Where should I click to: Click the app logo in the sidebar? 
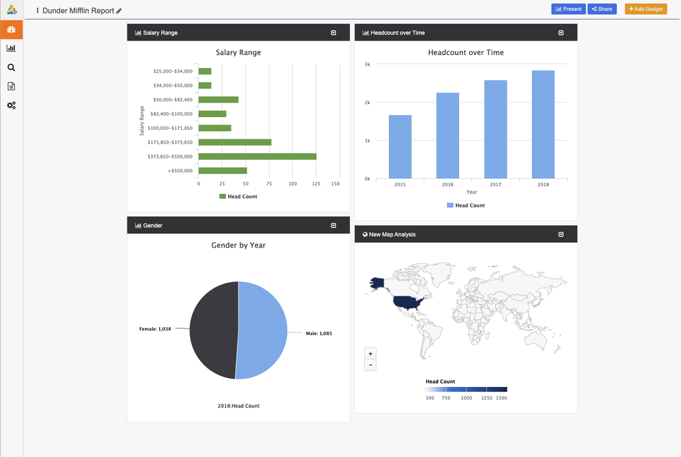click(12, 10)
